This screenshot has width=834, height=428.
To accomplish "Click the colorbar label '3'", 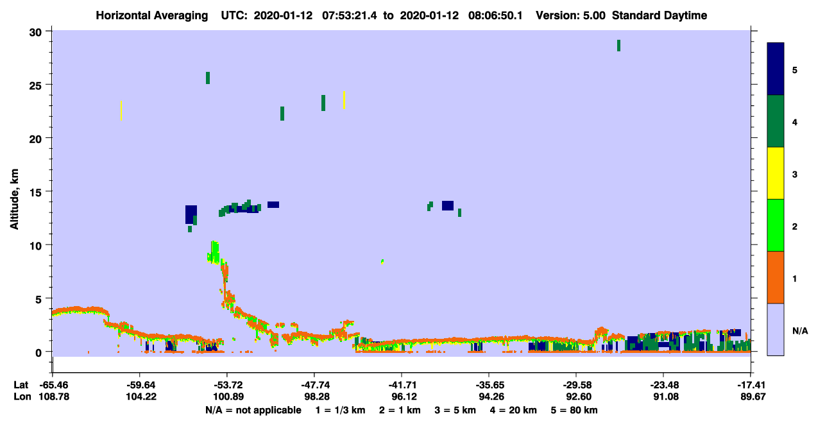I will click(795, 174).
